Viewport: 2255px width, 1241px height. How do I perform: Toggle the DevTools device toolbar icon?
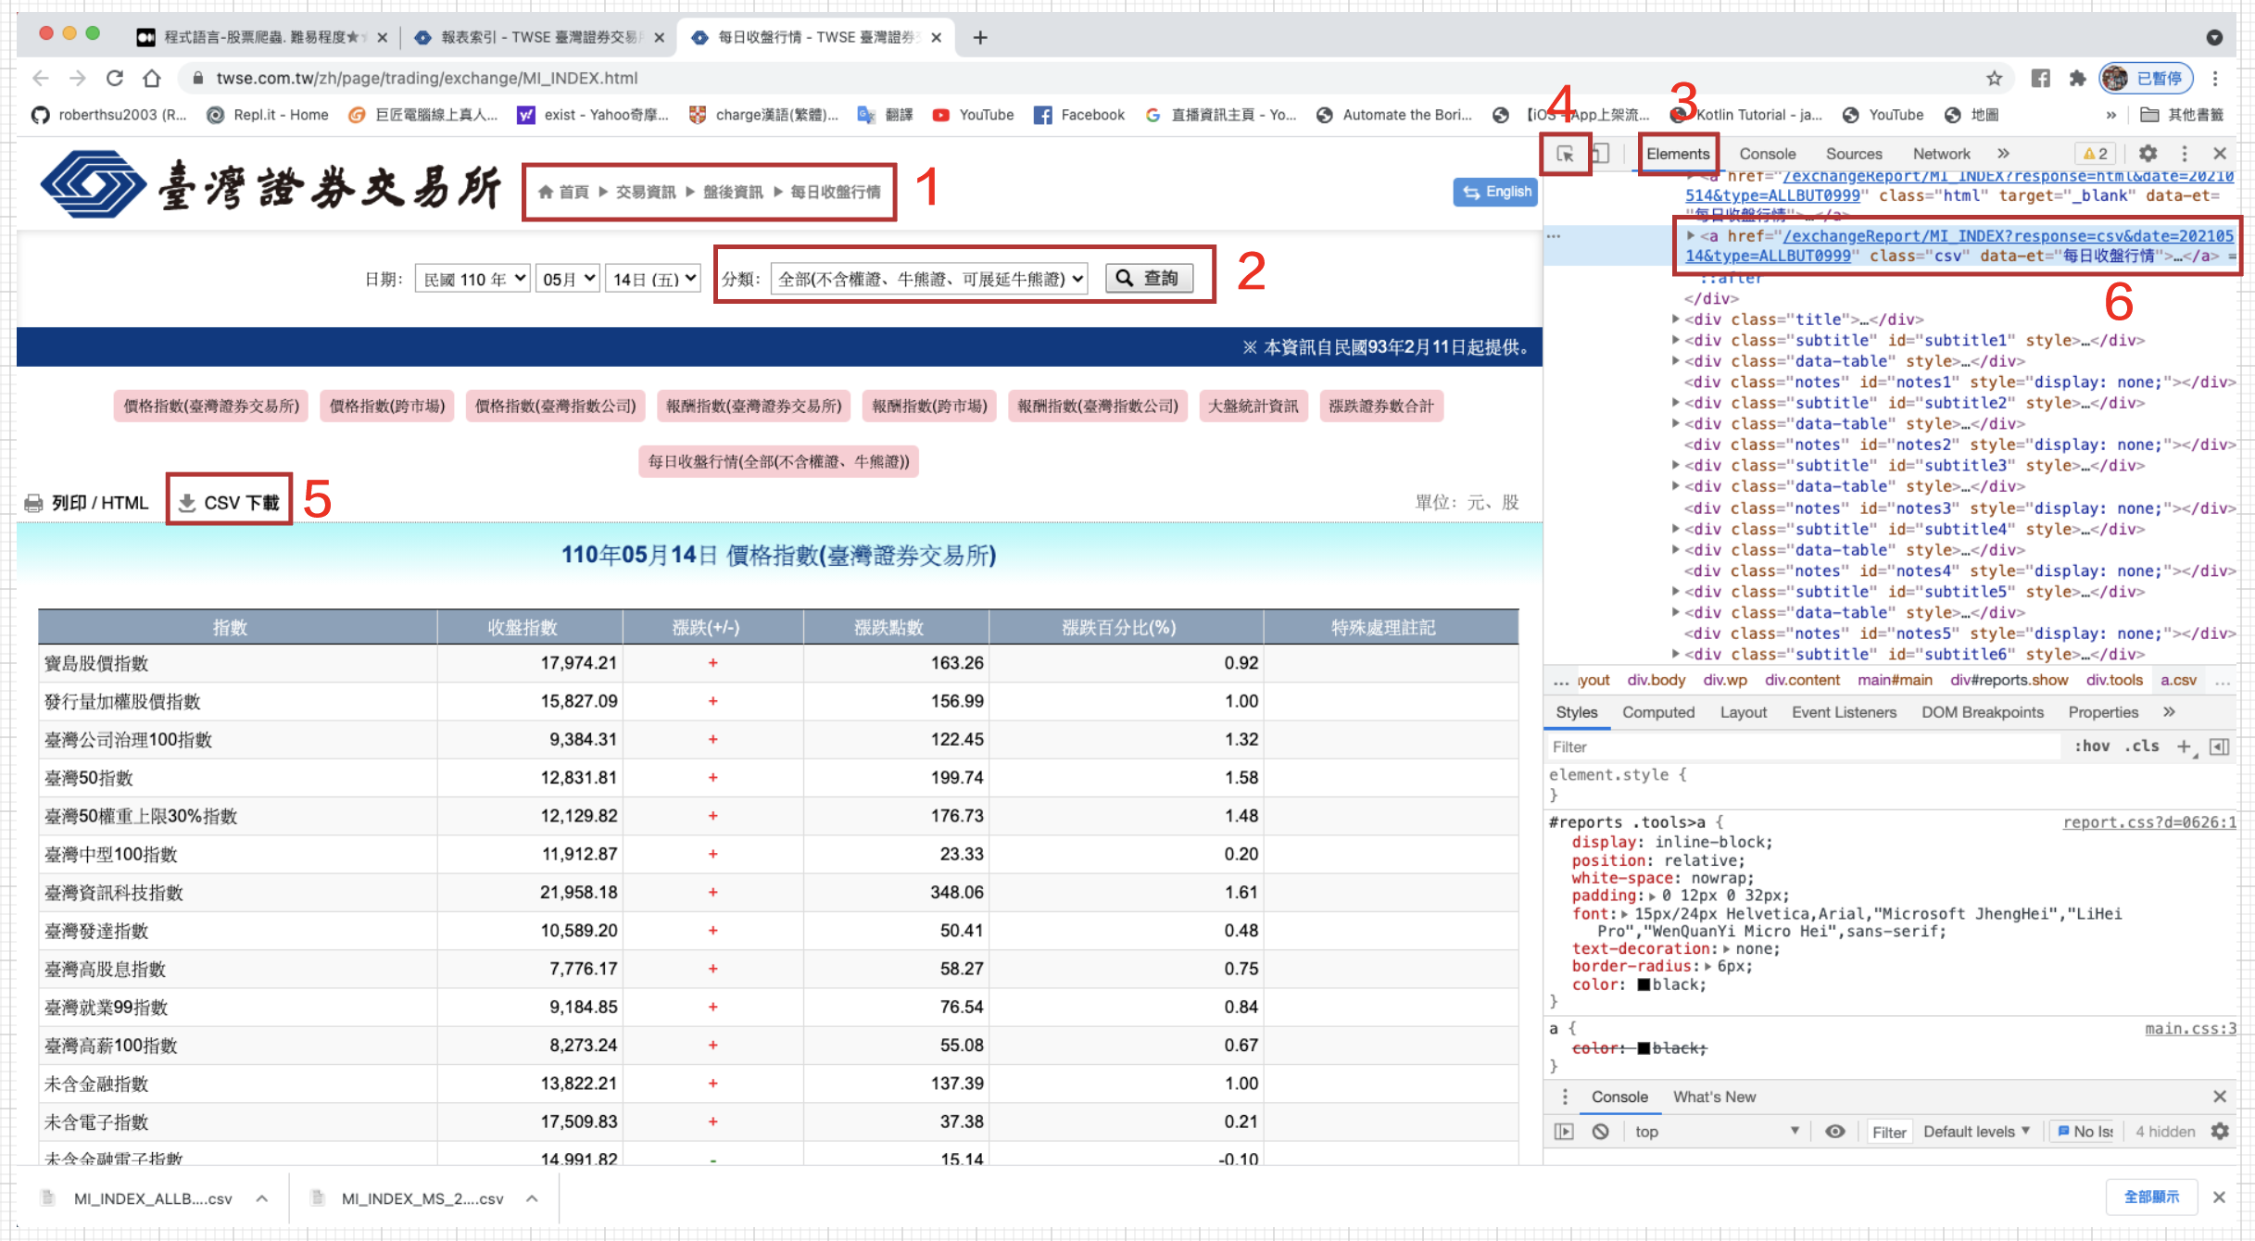pyautogui.click(x=1601, y=154)
